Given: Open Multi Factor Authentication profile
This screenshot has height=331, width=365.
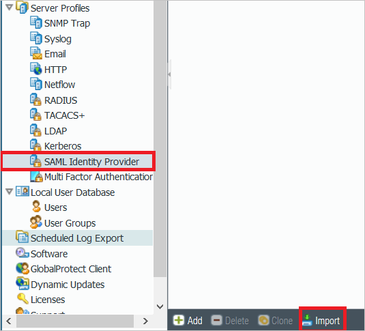Looking at the screenshot, I should (x=98, y=177).
